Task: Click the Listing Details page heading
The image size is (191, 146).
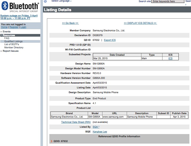Action: [x=58, y=10]
